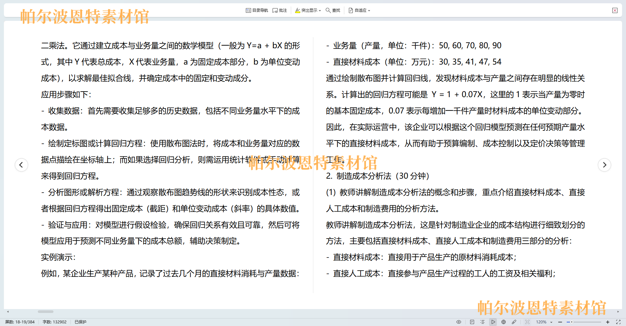Click the zoom slider handle
The height and width of the screenshot is (326, 626).
tap(572, 322)
